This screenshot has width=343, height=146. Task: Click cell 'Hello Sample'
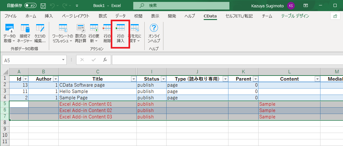click(97, 91)
